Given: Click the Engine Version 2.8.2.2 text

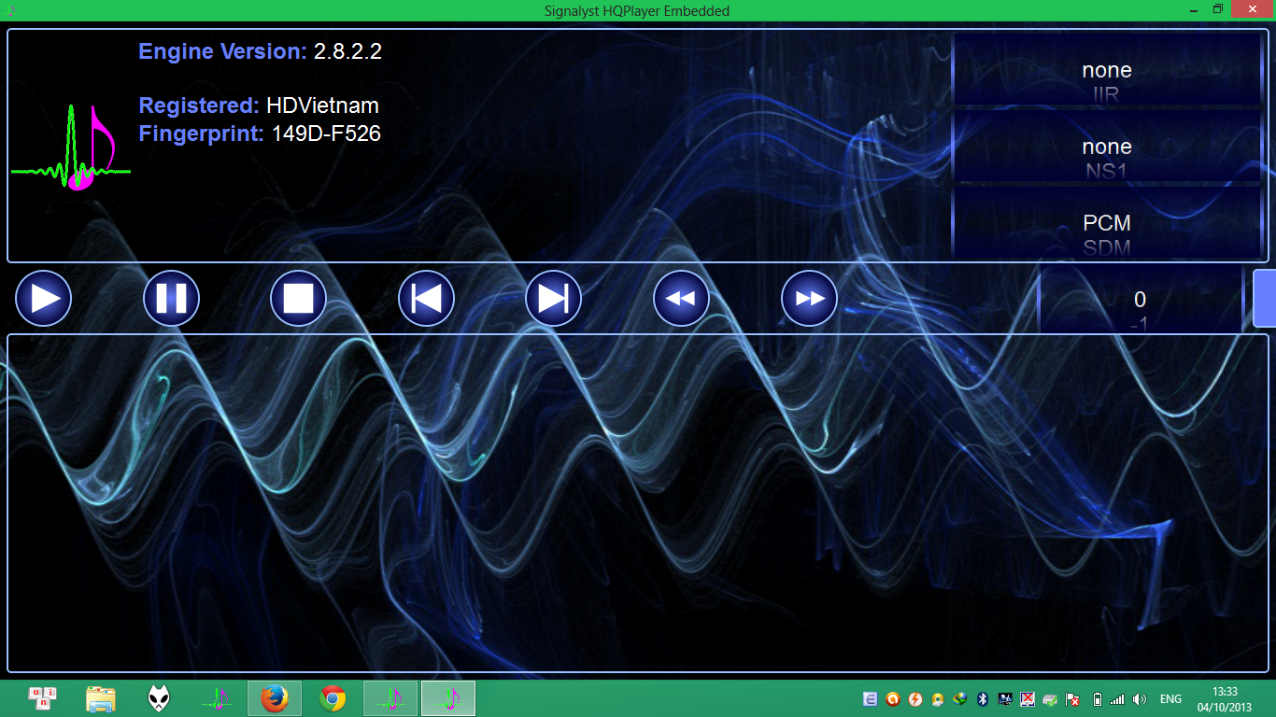Looking at the screenshot, I should click(260, 51).
